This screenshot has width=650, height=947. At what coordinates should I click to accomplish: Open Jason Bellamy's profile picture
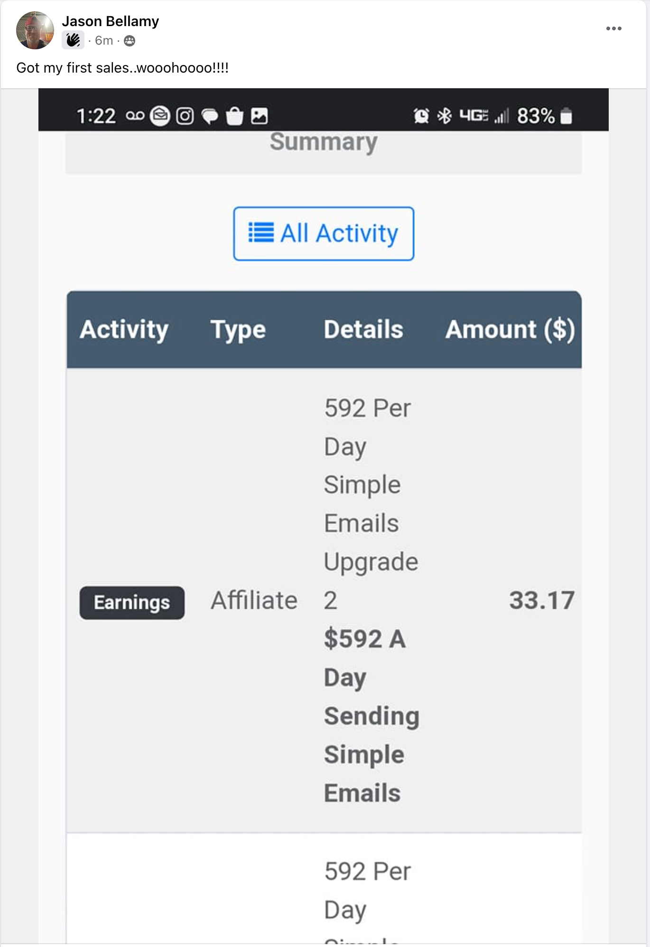(x=35, y=30)
